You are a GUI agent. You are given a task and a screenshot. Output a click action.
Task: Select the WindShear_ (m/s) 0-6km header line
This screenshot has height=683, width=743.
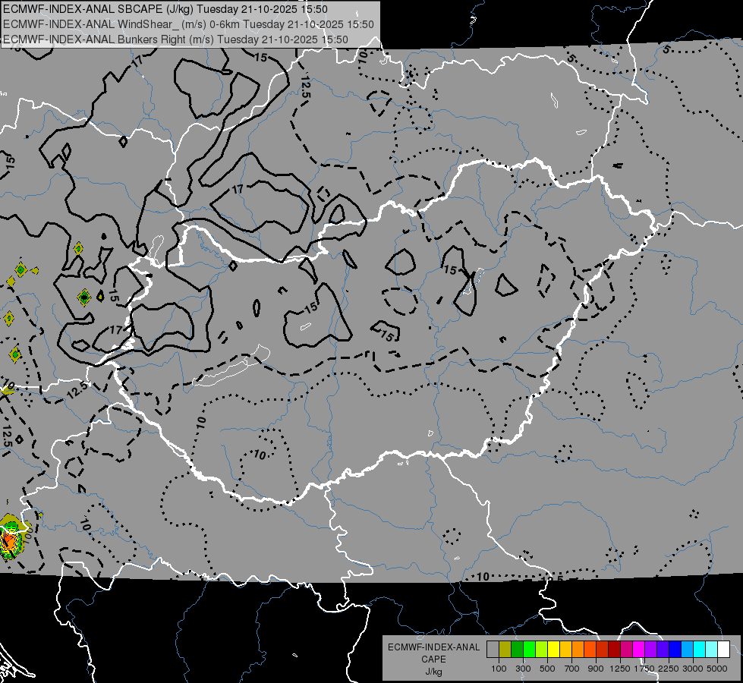(x=188, y=24)
